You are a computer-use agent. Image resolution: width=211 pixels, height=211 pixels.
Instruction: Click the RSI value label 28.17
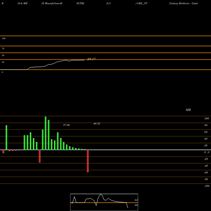coord(92,59)
